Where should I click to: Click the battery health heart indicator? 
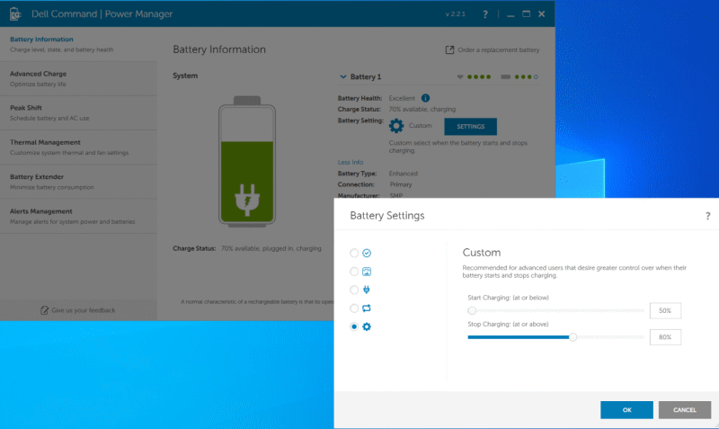(x=460, y=77)
